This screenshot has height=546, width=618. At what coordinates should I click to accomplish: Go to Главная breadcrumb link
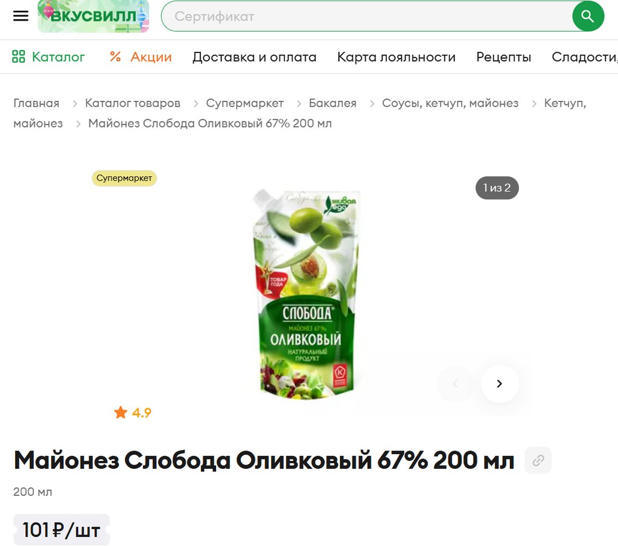(x=36, y=103)
